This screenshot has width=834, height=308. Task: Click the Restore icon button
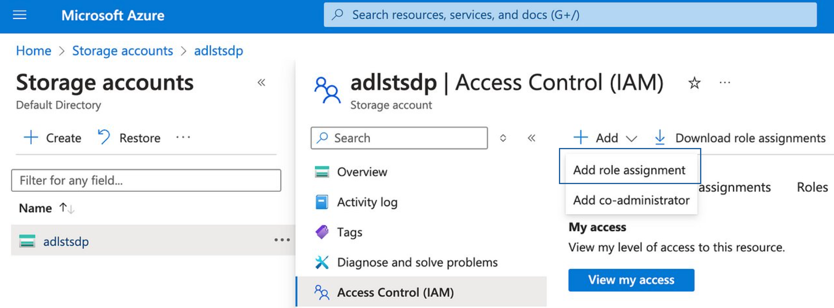[x=104, y=138]
